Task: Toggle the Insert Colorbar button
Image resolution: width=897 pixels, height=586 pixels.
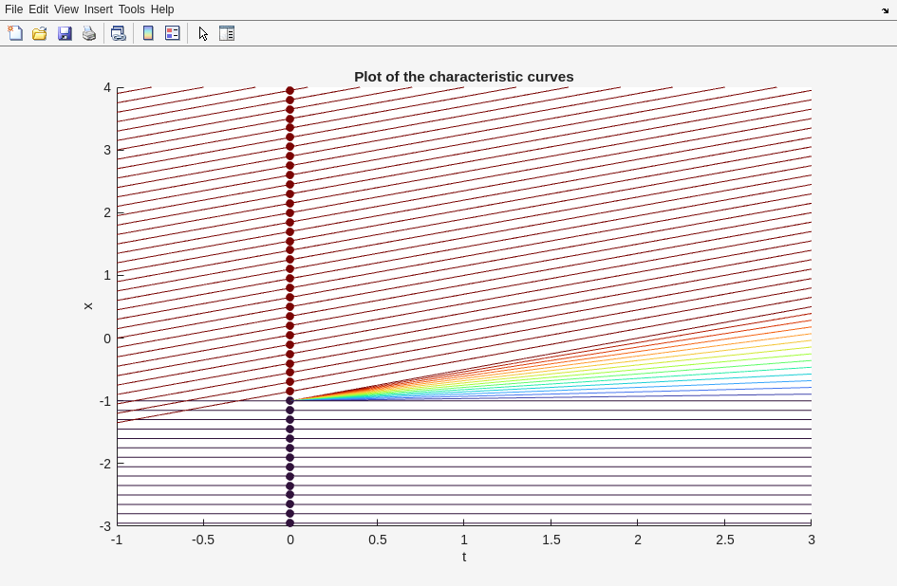Action: (x=148, y=33)
